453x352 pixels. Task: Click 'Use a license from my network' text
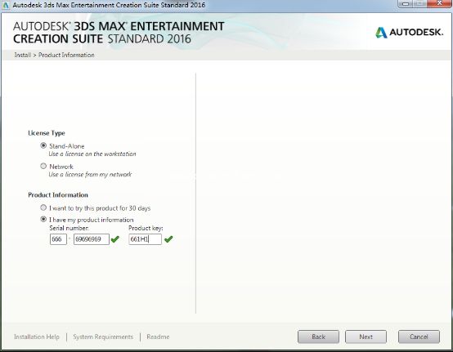(90, 174)
